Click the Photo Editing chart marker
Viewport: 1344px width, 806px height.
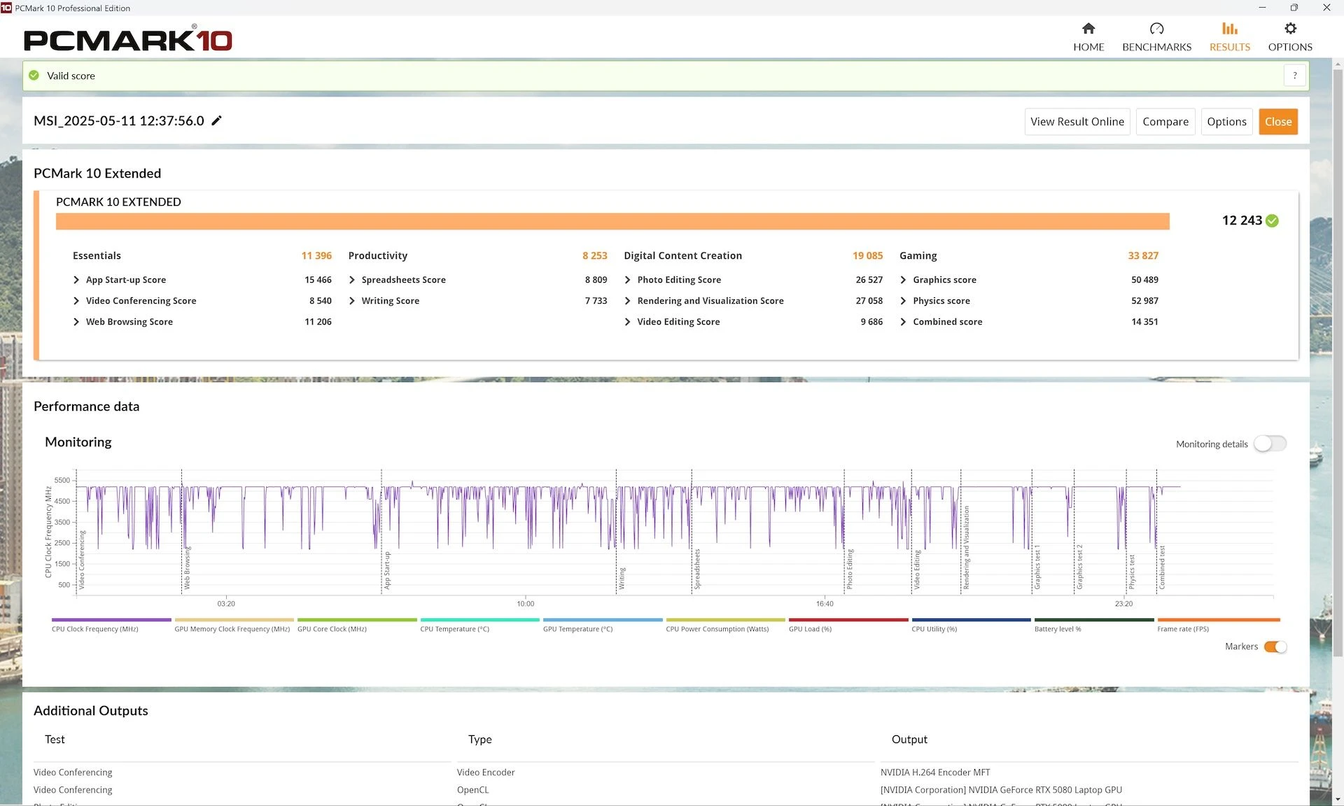850,569
